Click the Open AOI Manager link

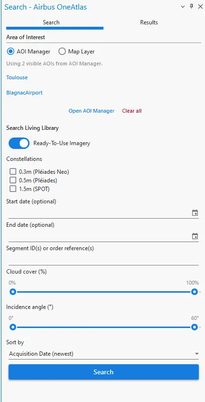coord(92,111)
